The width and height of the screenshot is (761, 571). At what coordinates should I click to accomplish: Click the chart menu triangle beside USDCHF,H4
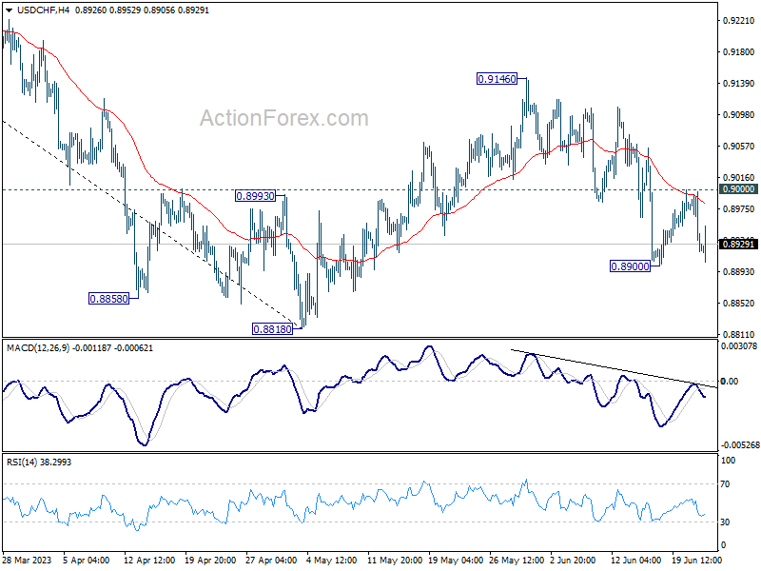pyautogui.click(x=9, y=10)
